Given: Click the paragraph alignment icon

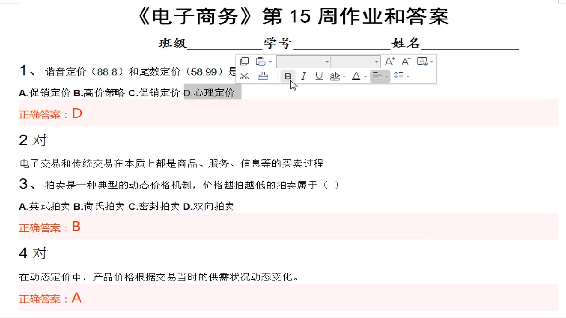Looking at the screenshot, I should 377,76.
